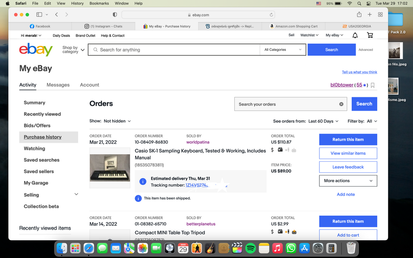Click the bookmark icon next to bl0btower

(x=372, y=85)
